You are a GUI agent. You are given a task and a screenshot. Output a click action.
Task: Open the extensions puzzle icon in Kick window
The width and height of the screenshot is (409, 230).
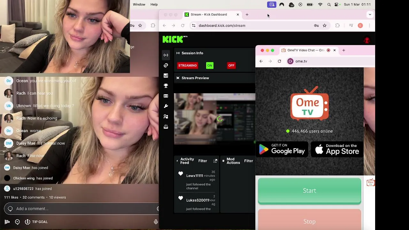coord(337,26)
